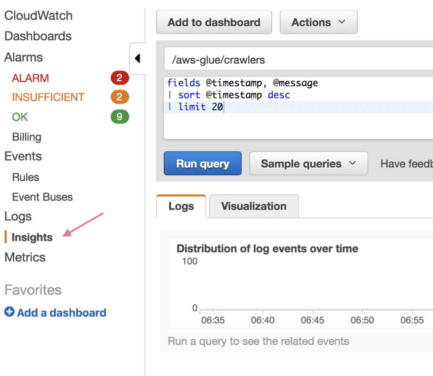
Task: Switch to the Visualization tab
Action: 254,206
